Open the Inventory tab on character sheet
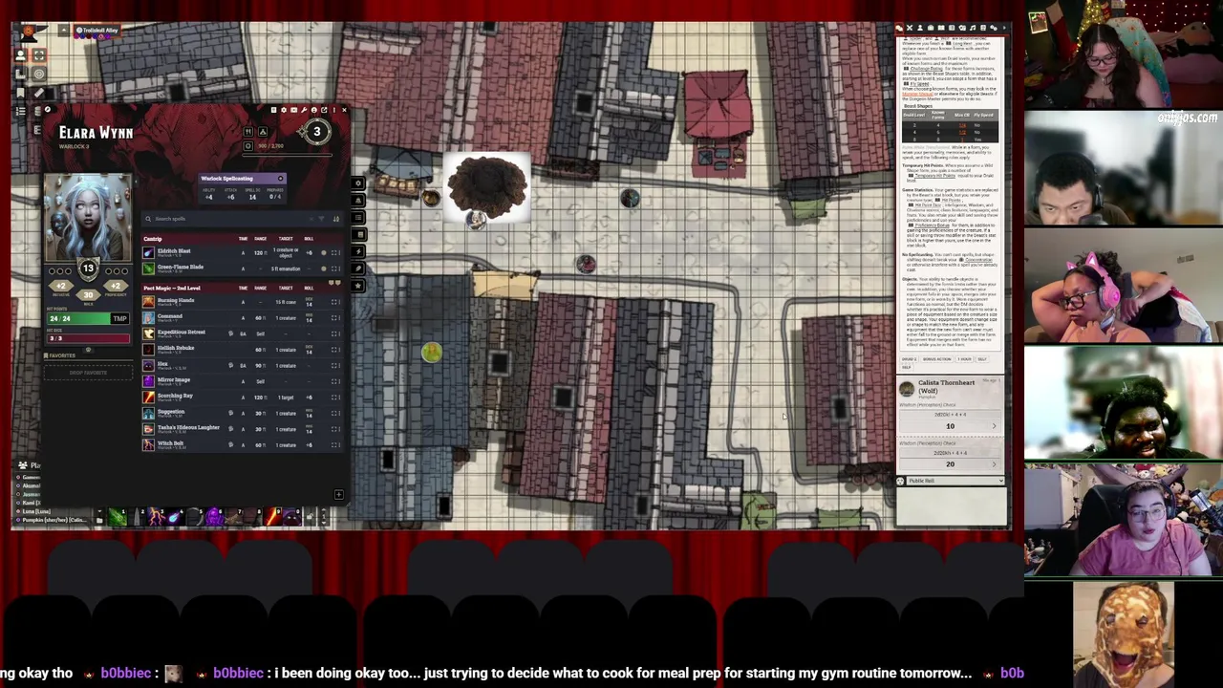 point(358,201)
